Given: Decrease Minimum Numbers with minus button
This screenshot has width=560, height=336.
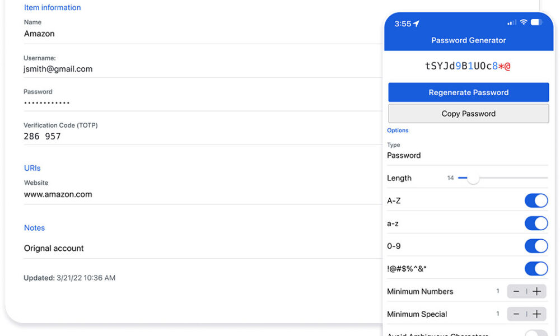Looking at the screenshot, I should (516, 291).
